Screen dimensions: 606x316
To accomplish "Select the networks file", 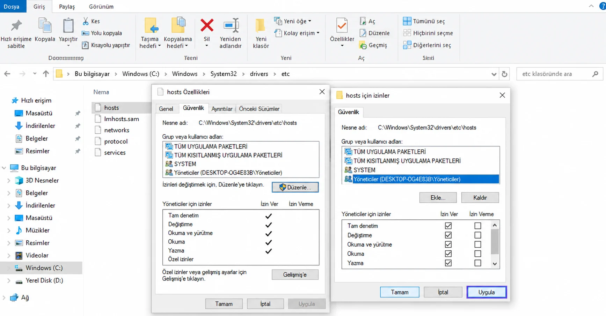I will click(x=112, y=130).
